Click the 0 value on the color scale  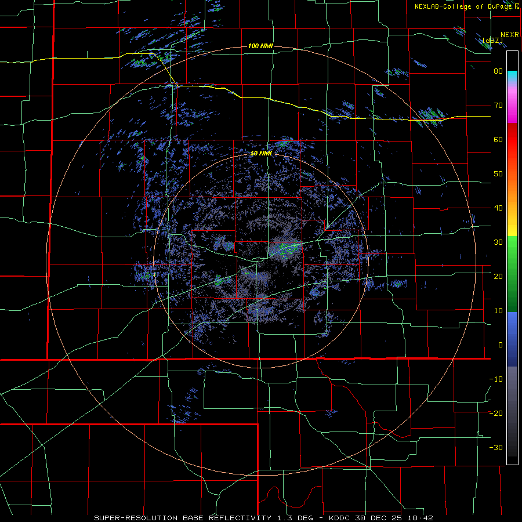pyautogui.click(x=501, y=345)
